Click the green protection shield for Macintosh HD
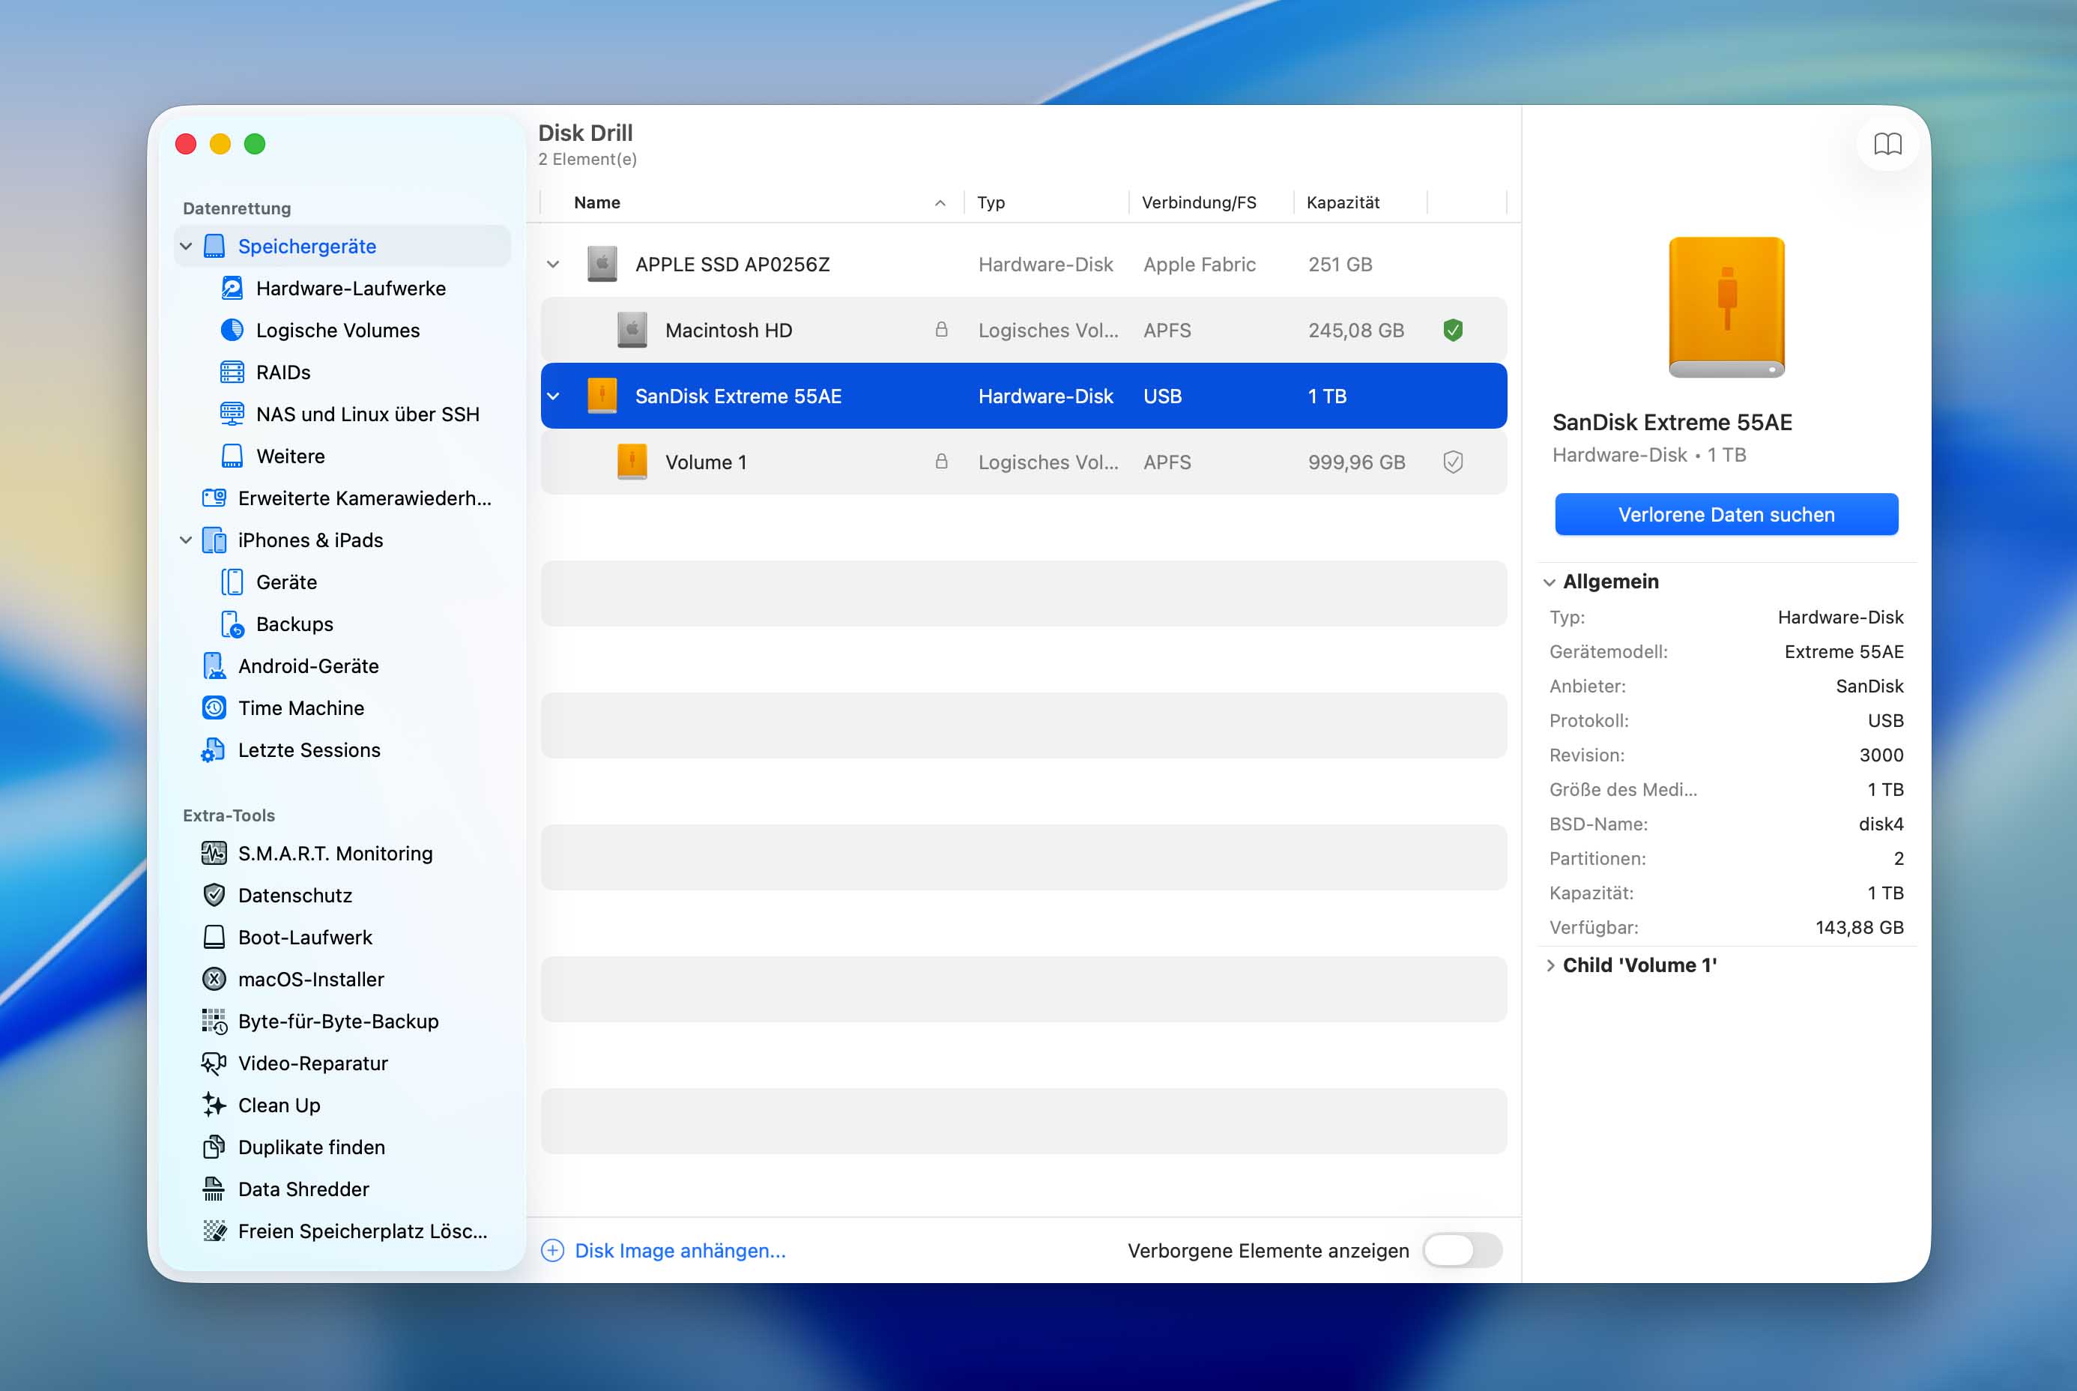The height and width of the screenshot is (1391, 2077). point(1453,330)
